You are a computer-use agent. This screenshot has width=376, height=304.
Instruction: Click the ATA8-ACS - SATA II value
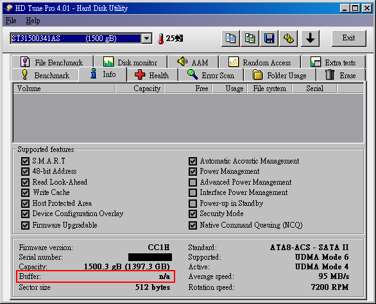tap(309, 247)
